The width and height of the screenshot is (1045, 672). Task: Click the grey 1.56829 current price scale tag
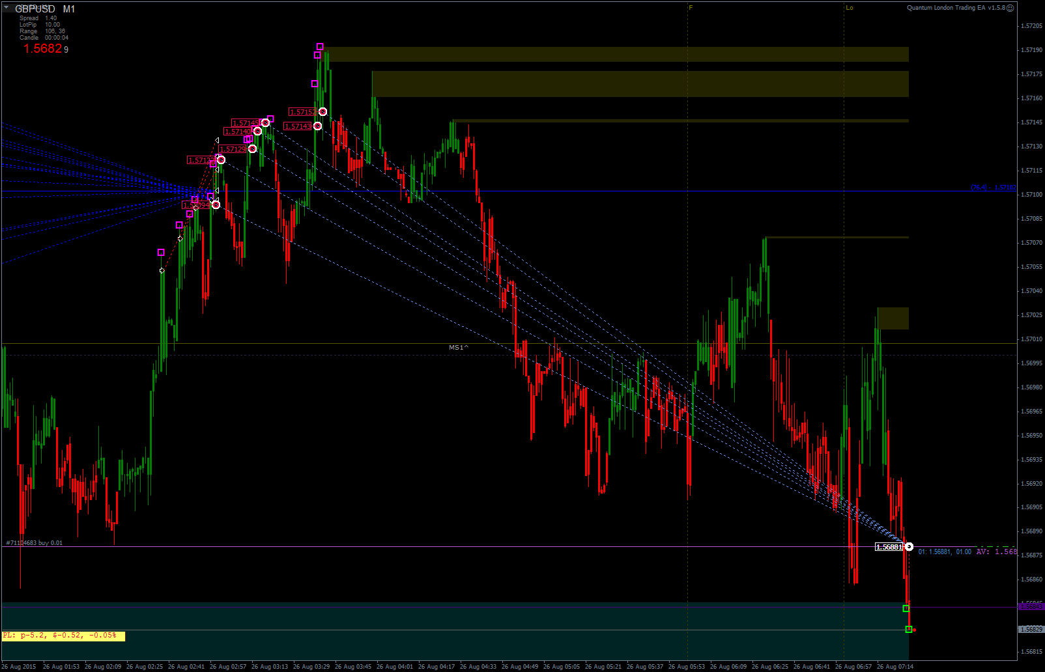[x=1031, y=630]
